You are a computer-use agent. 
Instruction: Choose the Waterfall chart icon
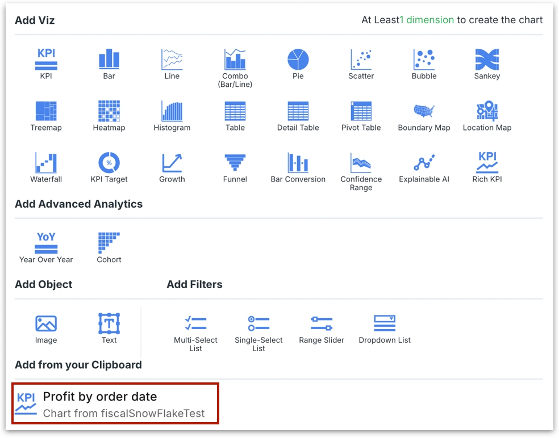[46, 163]
